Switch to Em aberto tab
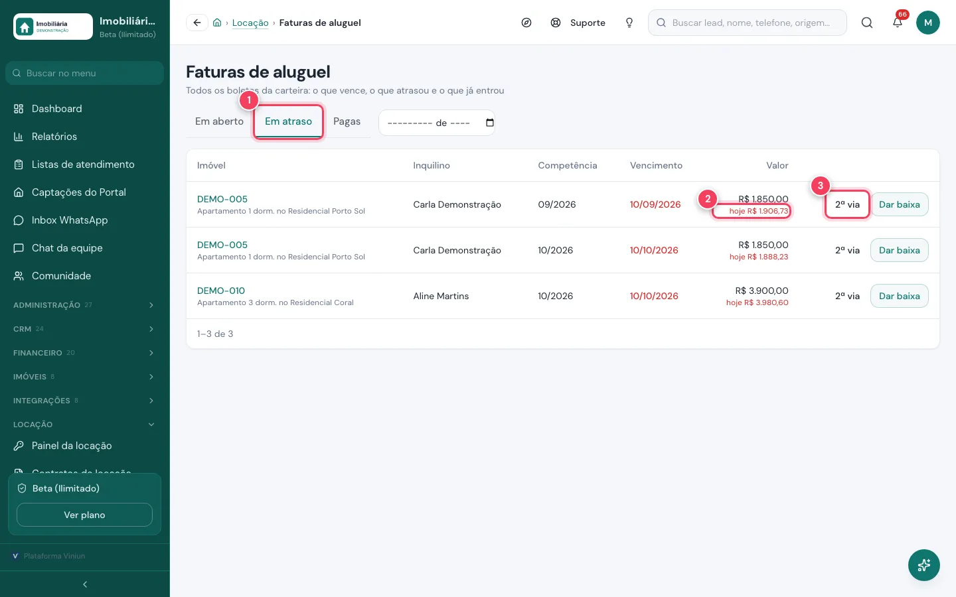This screenshot has height=597, width=956. pyautogui.click(x=219, y=121)
